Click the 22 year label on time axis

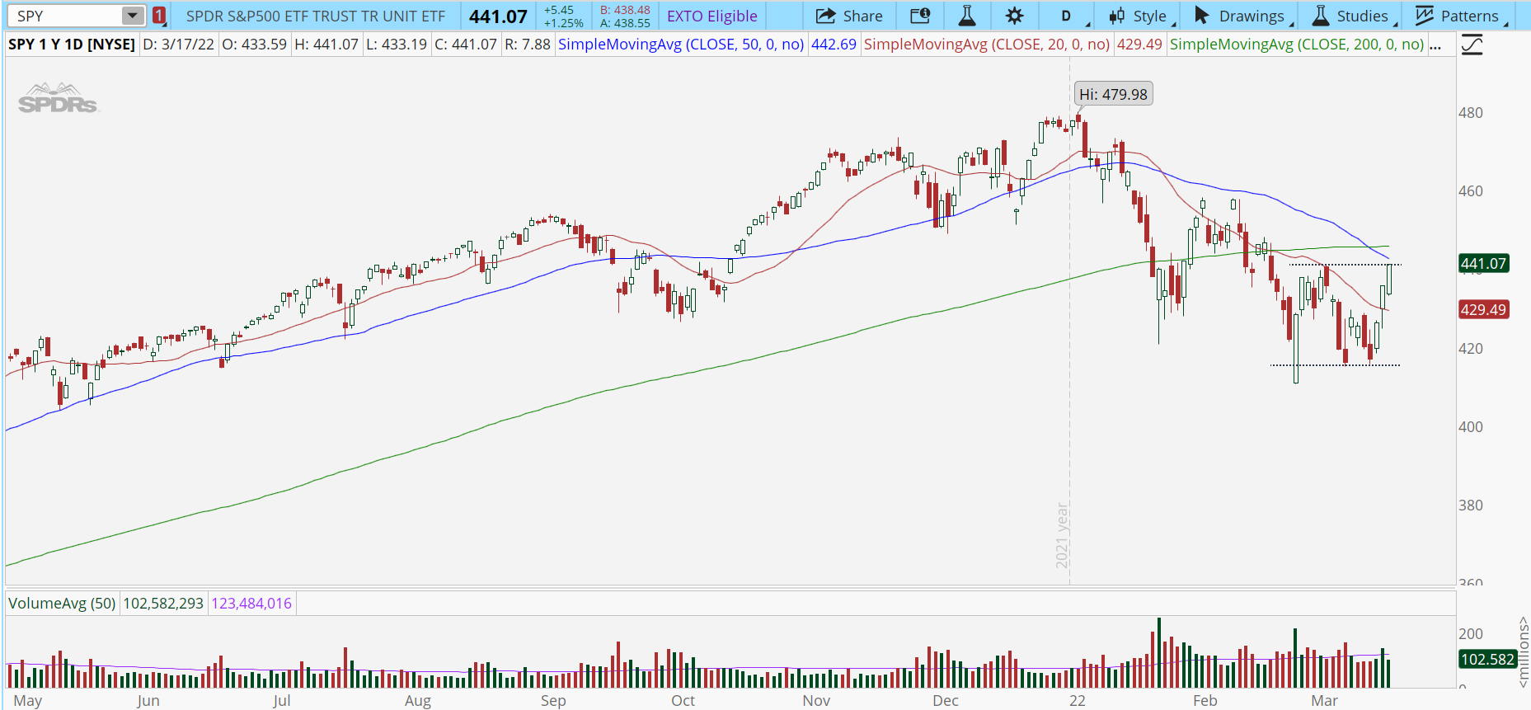(1078, 701)
